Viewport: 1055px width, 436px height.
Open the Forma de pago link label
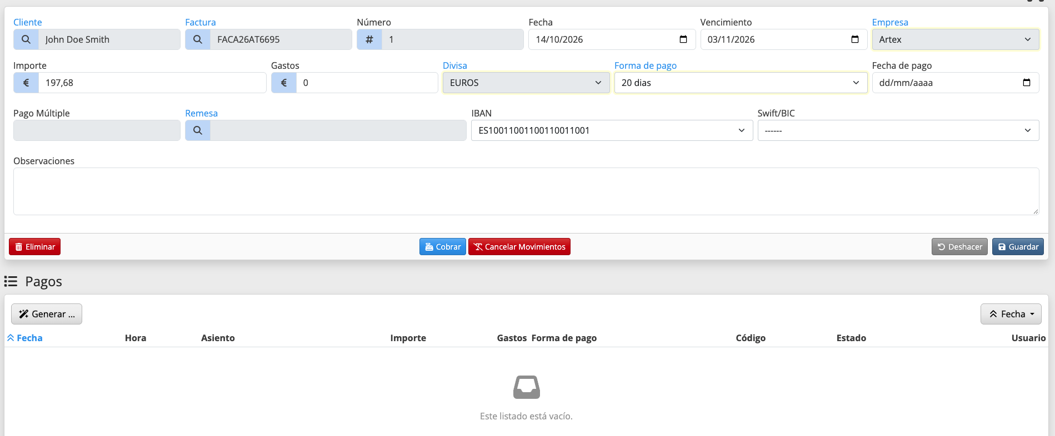[646, 65]
